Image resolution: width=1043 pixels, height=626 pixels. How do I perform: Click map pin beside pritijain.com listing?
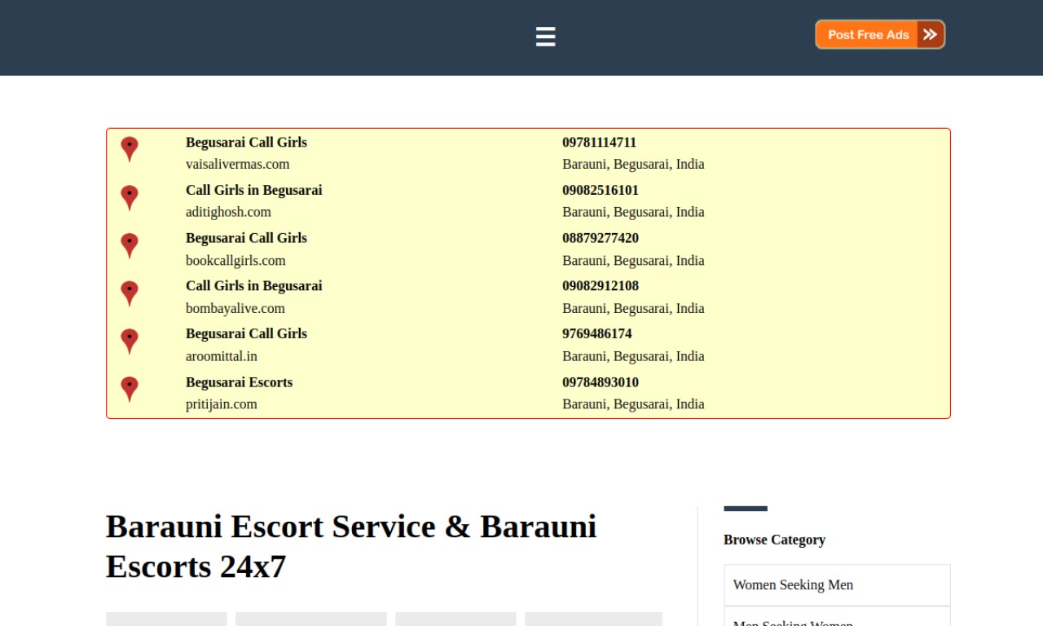click(129, 390)
